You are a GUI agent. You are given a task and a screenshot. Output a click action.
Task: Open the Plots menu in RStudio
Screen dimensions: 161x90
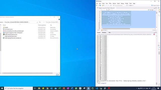pos(110,3)
